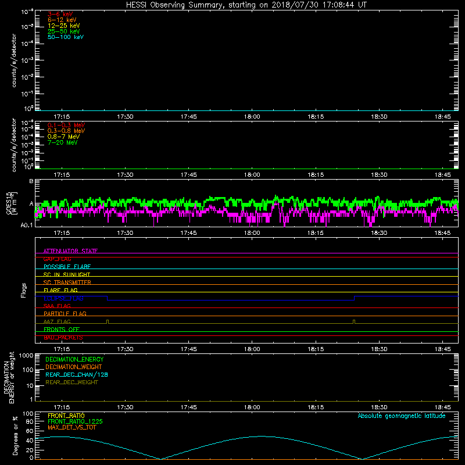Click the second AAZ_FLAG pulse marker
The height and width of the screenshot is (465, 465).
tap(354, 321)
